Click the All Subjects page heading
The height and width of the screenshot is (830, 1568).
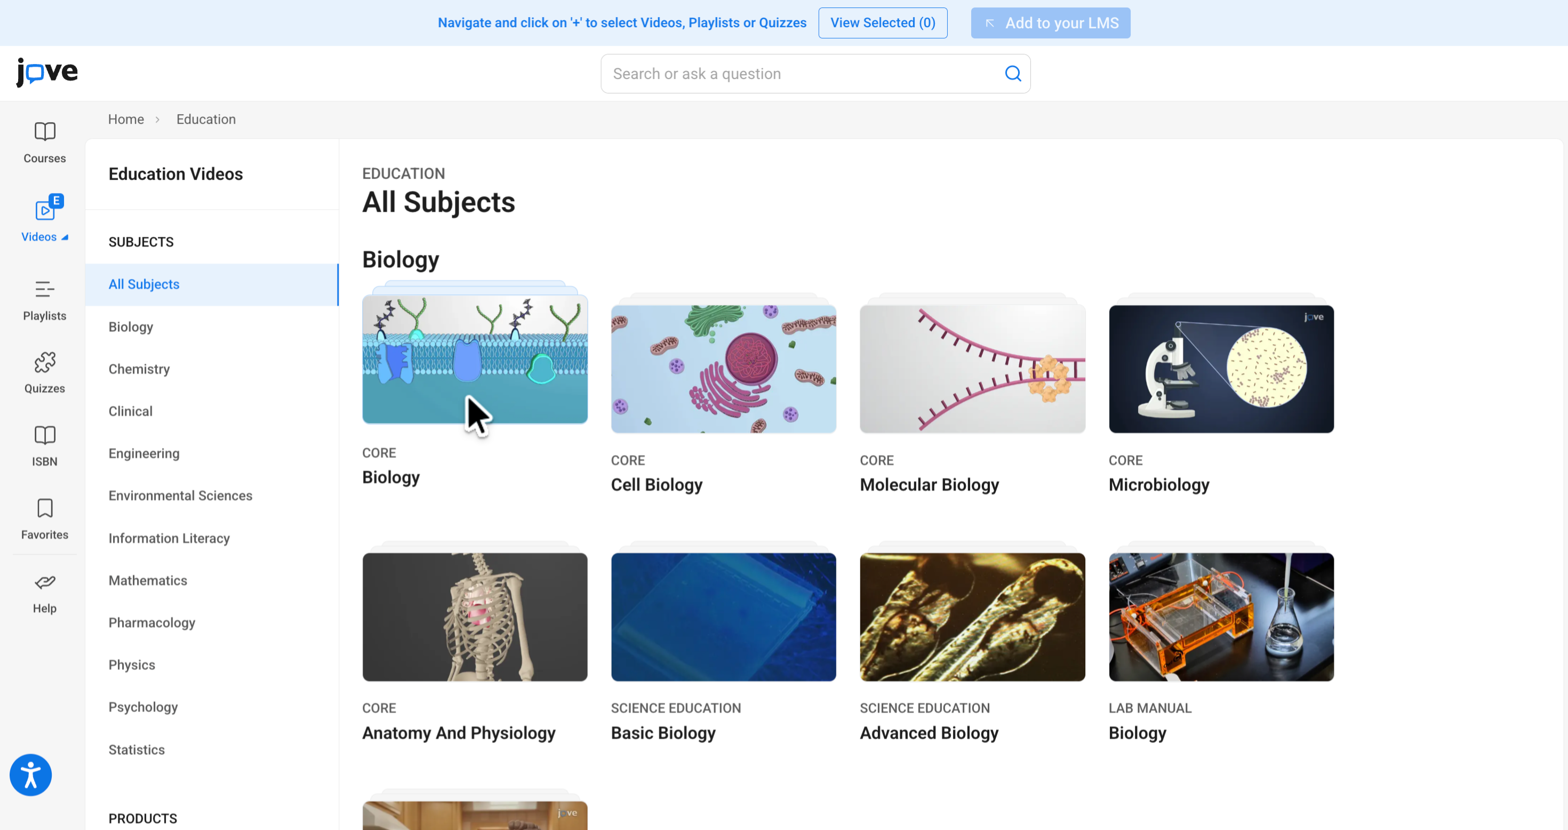pos(438,202)
